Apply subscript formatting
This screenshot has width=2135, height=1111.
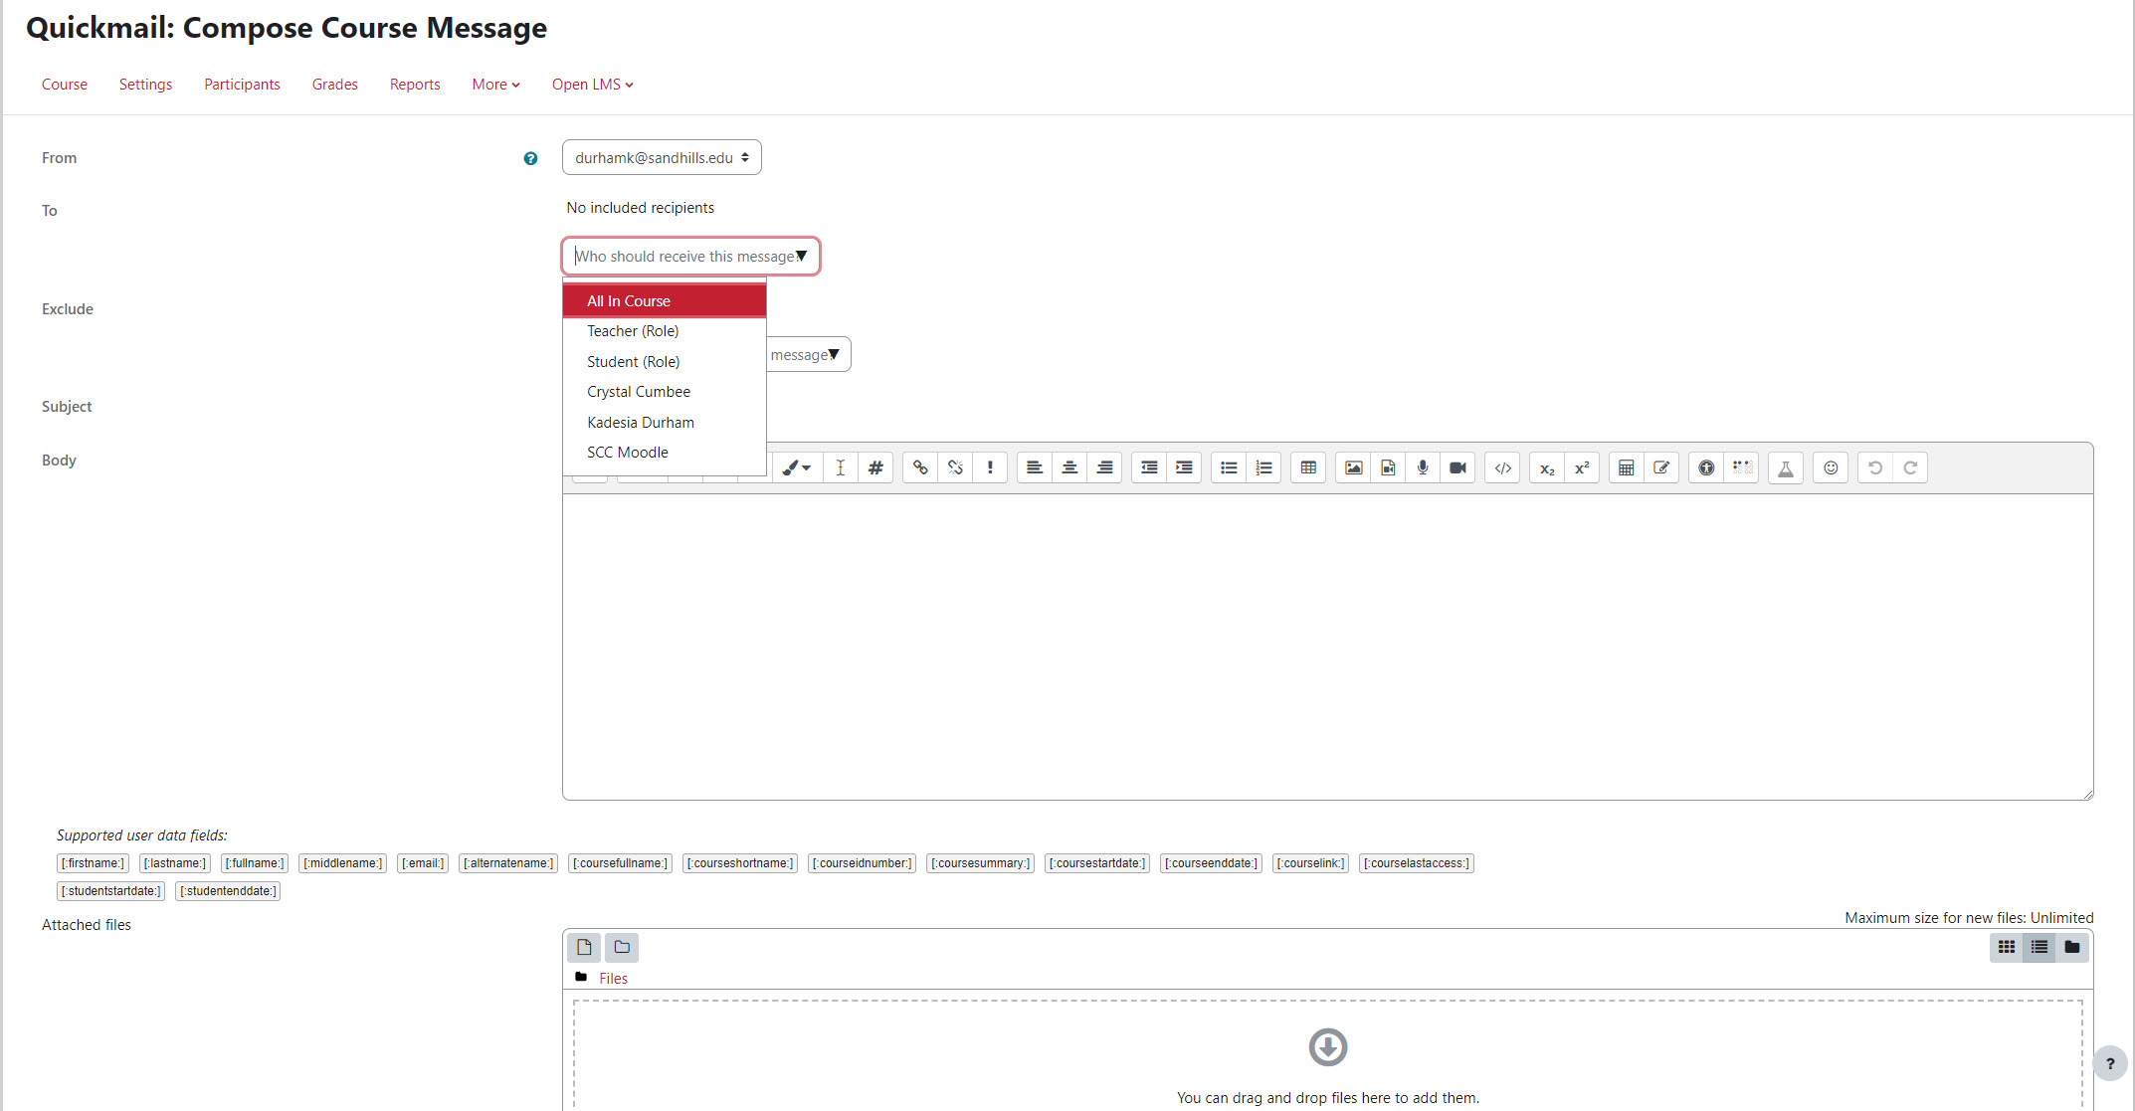tap(1547, 467)
